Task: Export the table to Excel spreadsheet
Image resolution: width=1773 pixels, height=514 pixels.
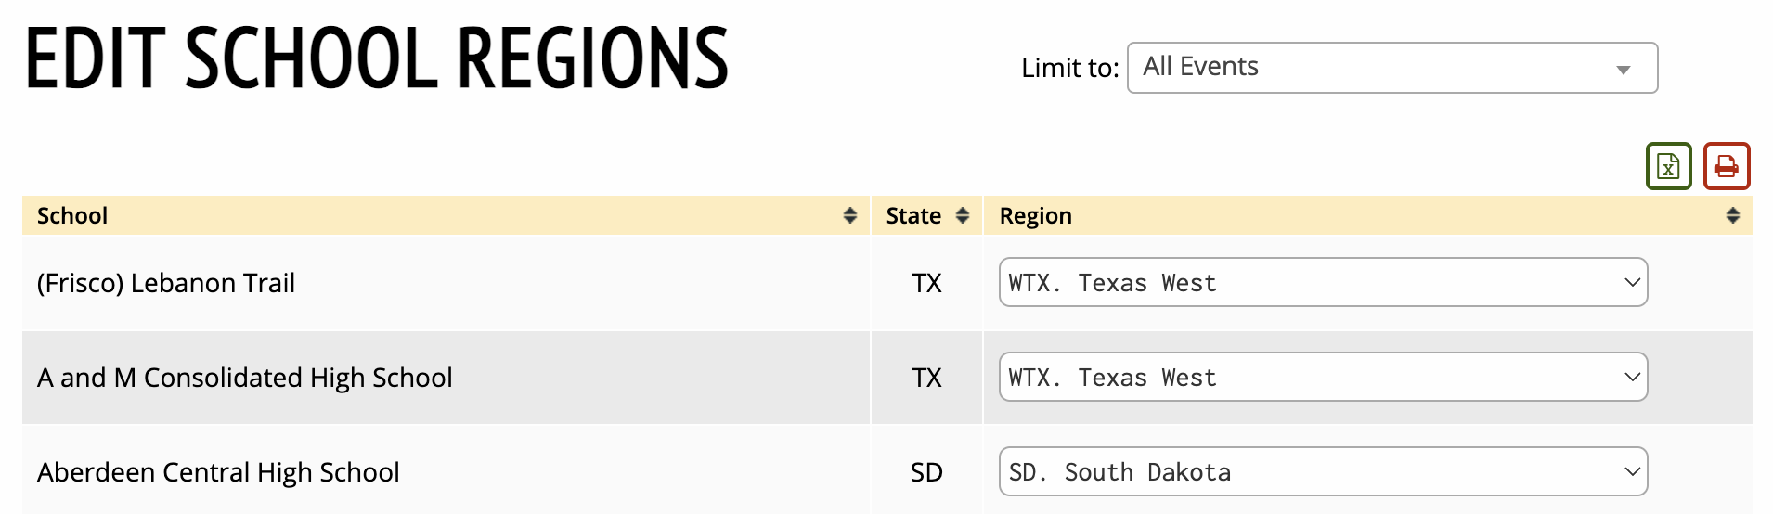Action: (1668, 166)
